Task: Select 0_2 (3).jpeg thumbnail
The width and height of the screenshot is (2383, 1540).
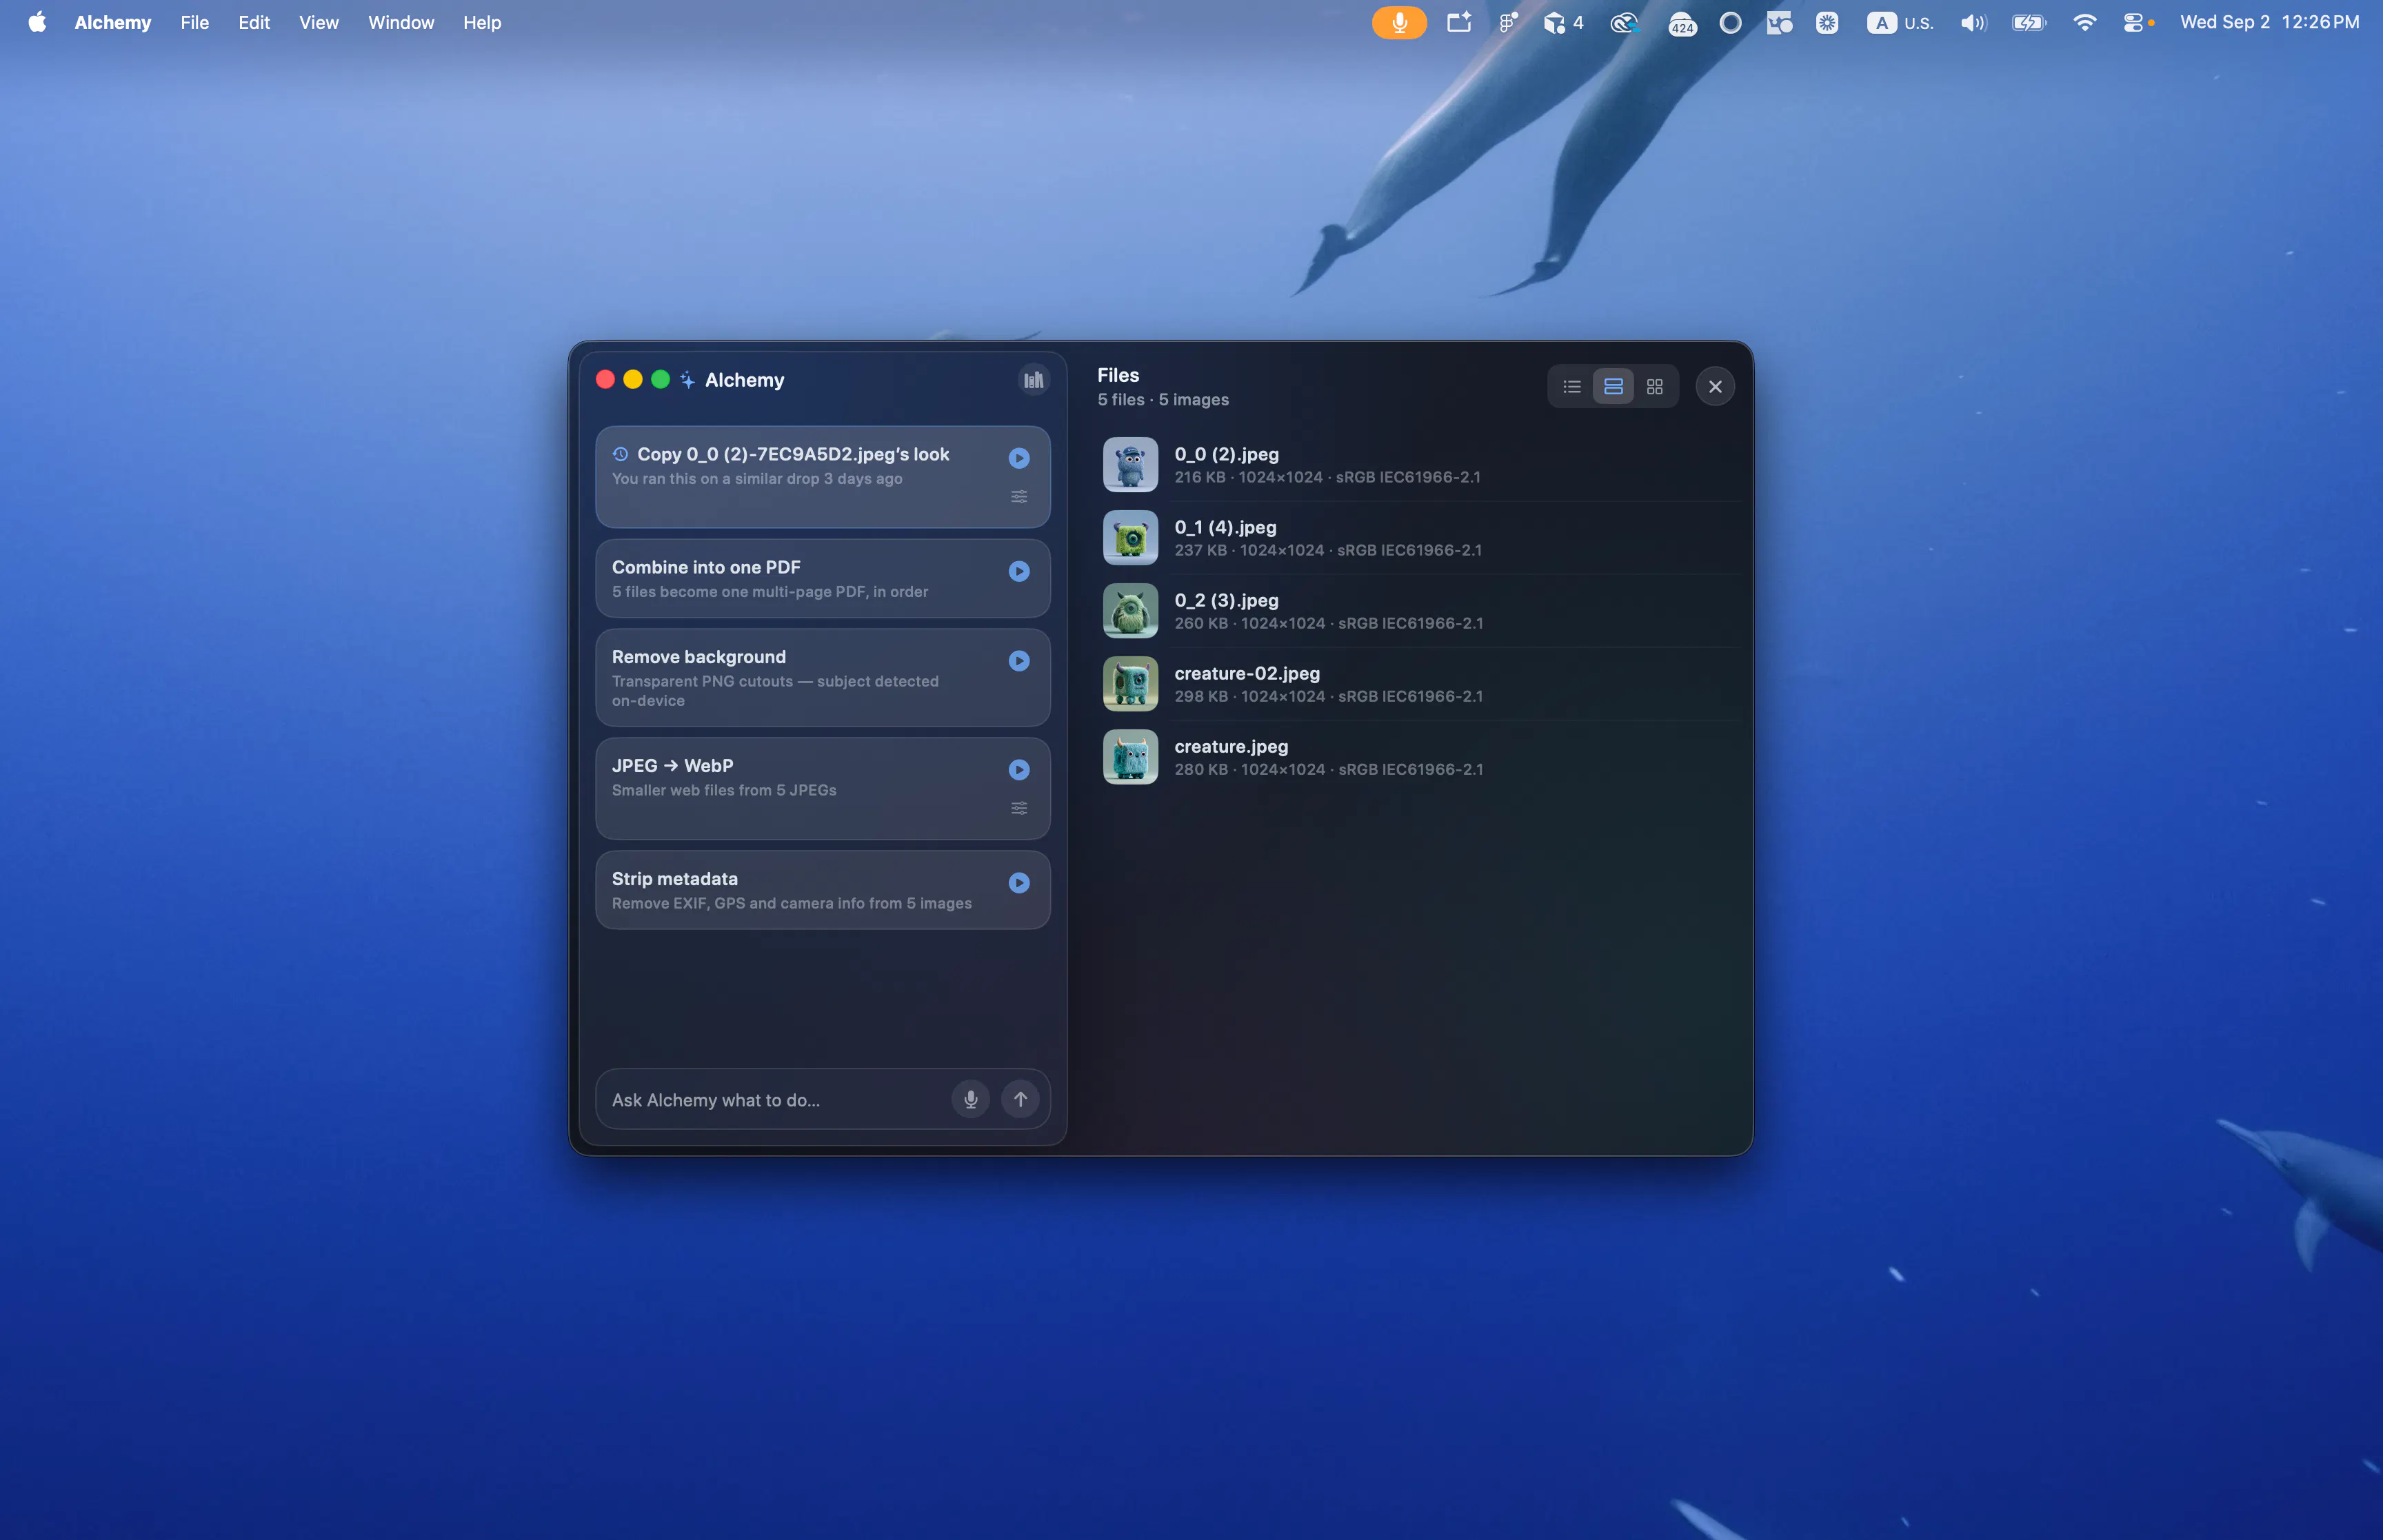Action: point(1130,611)
